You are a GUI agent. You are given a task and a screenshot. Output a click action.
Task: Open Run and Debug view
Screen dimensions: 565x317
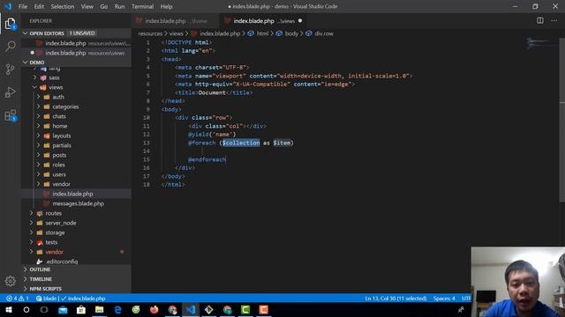coord(10,92)
